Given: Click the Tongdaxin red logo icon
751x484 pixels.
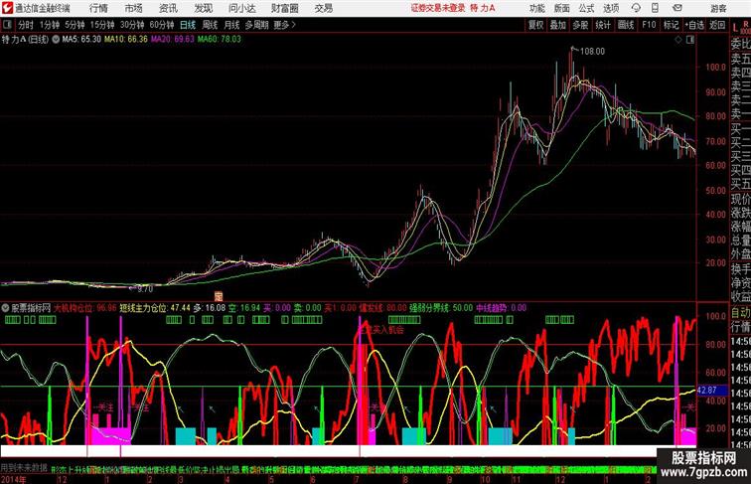Looking at the screenshot, I should click(7, 8).
